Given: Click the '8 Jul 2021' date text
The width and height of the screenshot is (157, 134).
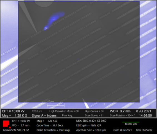Looking at the screenshot, I should [143, 111].
